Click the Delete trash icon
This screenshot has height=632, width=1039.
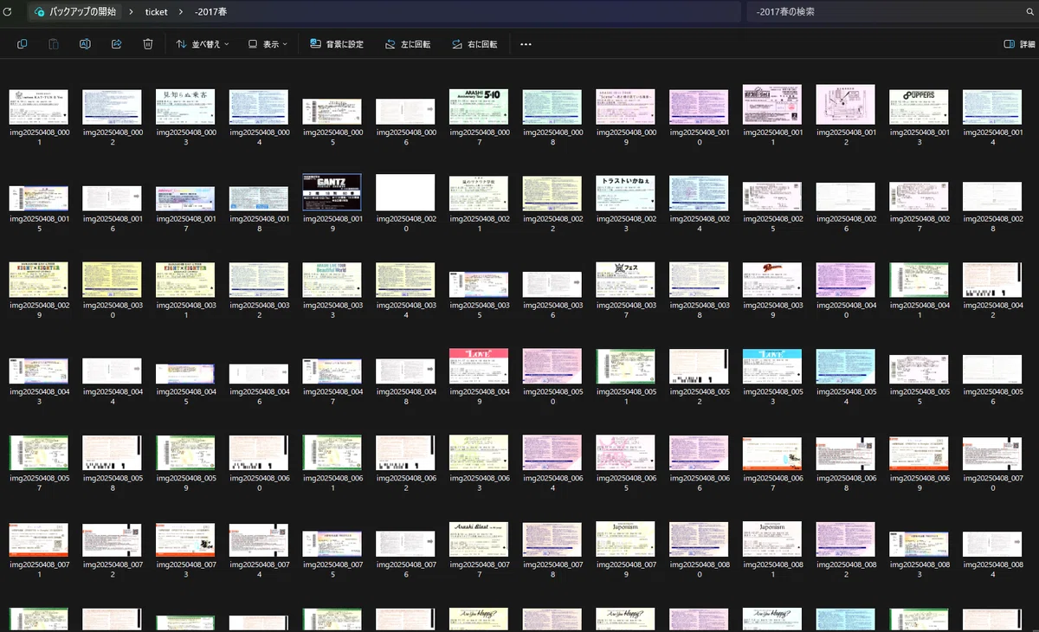point(148,43)
